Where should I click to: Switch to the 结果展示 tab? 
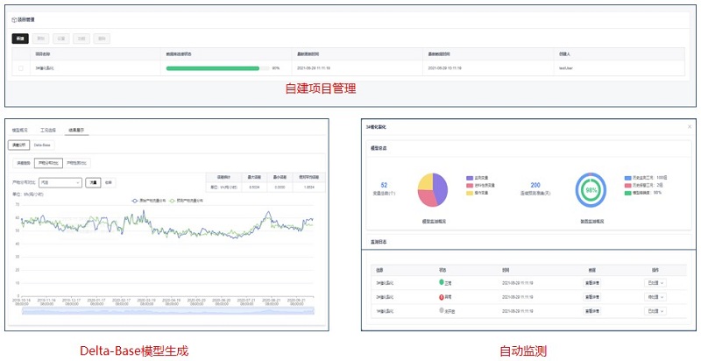[79, 130]
